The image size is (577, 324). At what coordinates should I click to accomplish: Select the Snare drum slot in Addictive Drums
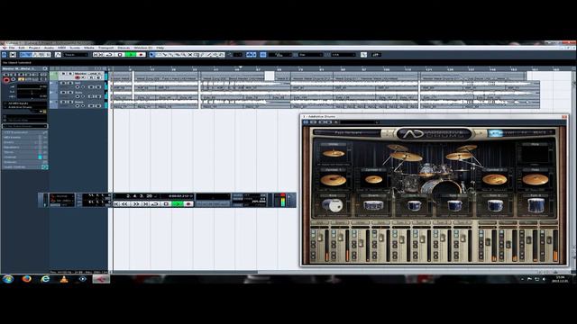[x=373, y=205]
